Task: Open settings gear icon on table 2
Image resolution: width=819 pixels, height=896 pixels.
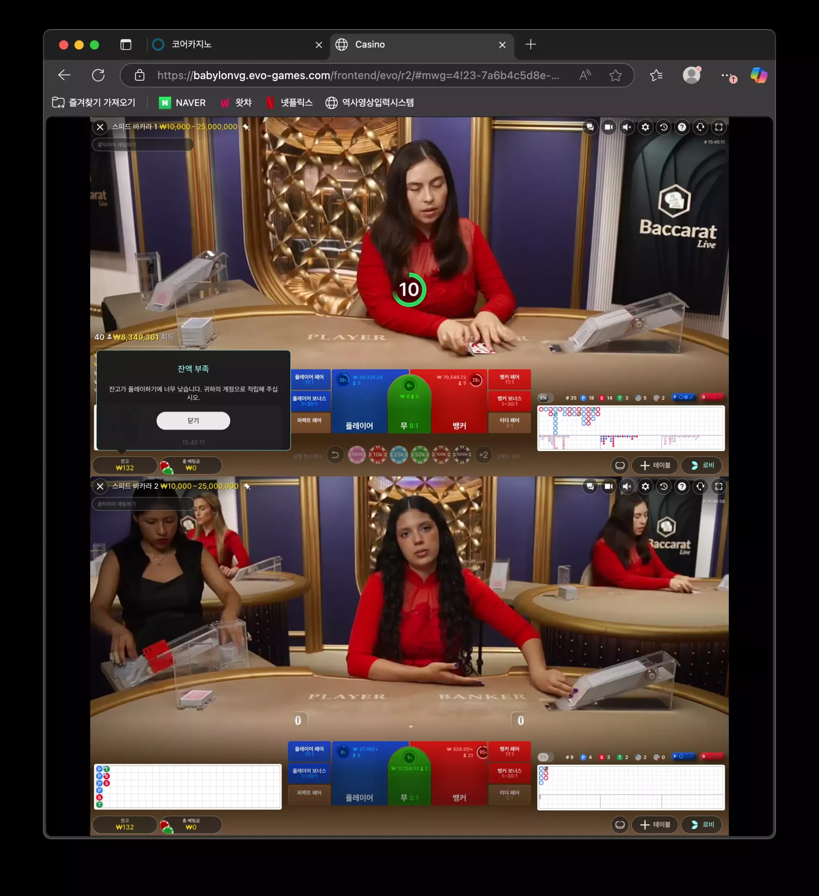Action: click(x=645, y=486)
